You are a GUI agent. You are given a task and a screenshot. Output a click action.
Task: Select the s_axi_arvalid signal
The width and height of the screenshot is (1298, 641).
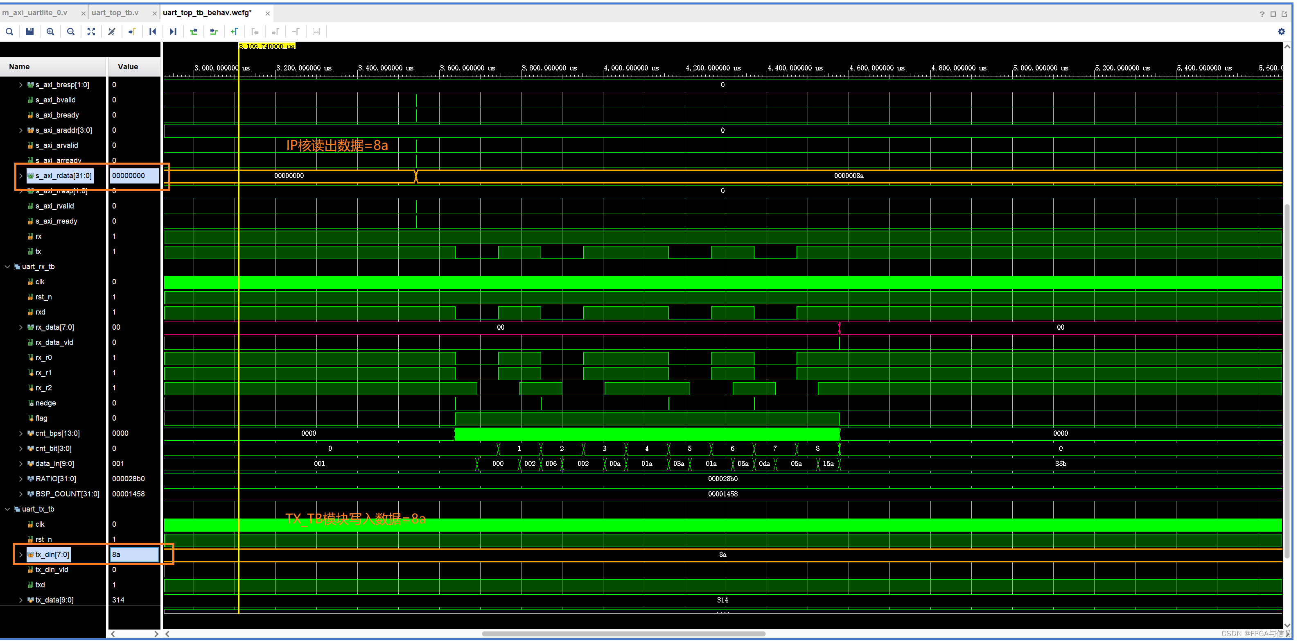point(56,145)
